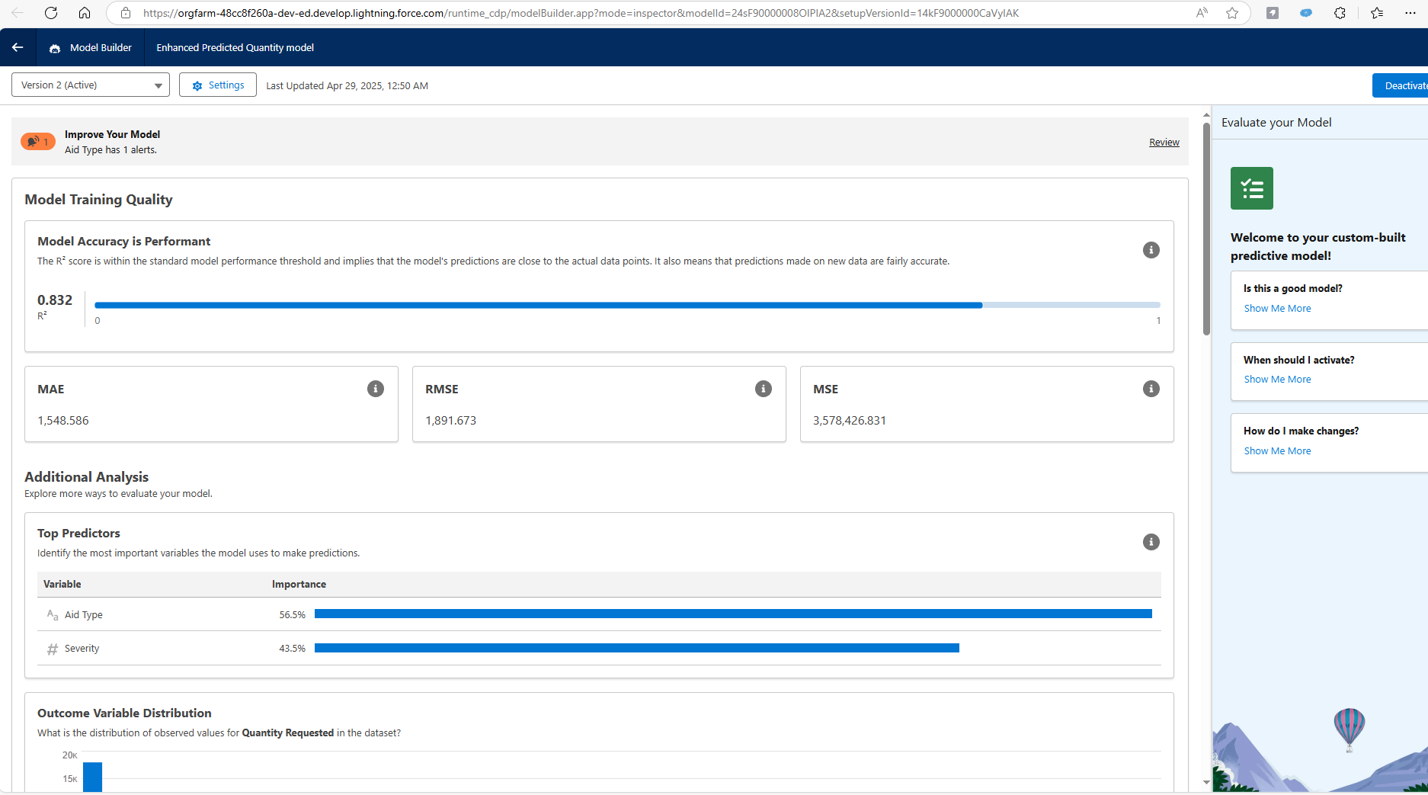Click the back arrow in Model Builder header
Screen dimensions: 1428x795
(x=18, y=47)
